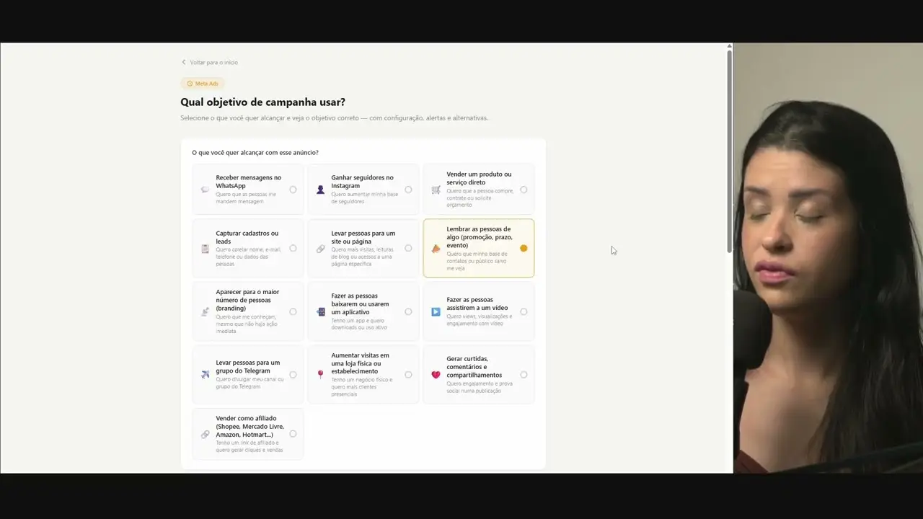Screen dimensions: 923x519
Task: Select 'Receber mensagens no WhatsApp' radio button
Action: pyautogui.click(x=293, y=190)
